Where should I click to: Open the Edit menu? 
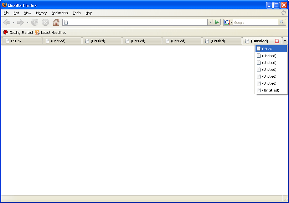pos(16,13)
